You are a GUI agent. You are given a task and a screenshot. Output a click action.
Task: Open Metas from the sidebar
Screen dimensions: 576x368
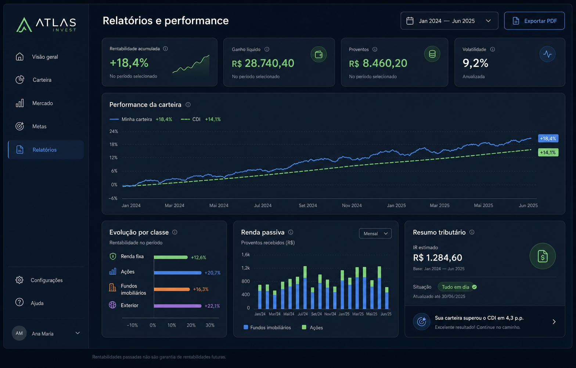click(46, 126)
